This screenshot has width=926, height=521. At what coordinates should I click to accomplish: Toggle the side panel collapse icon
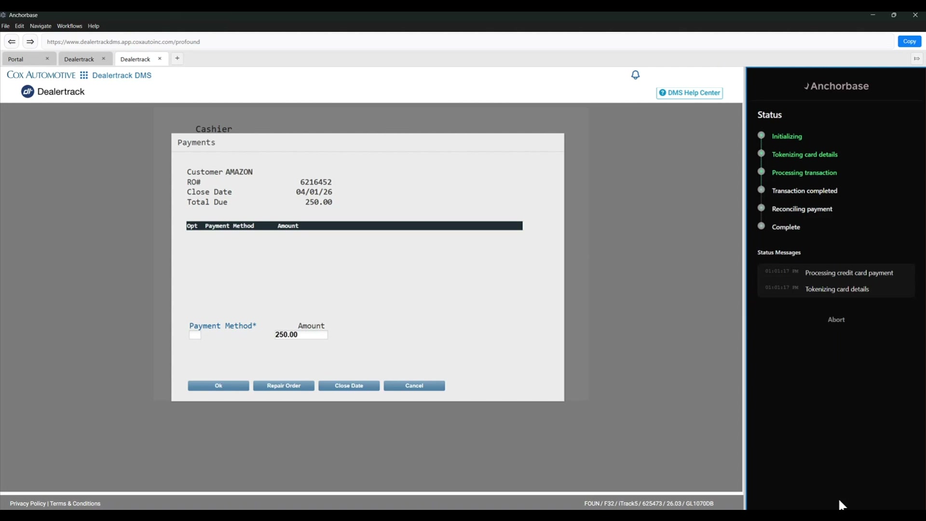coord(916,59)
